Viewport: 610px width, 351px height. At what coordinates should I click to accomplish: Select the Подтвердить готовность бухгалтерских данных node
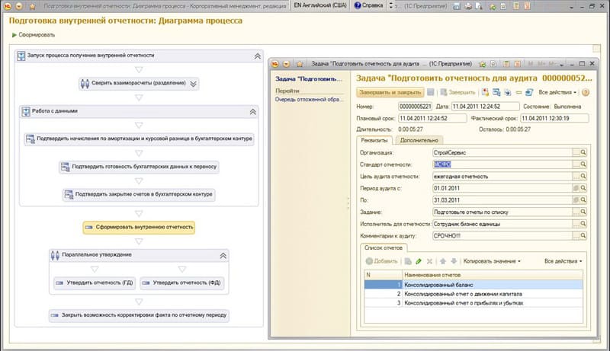tap(139, 167)
